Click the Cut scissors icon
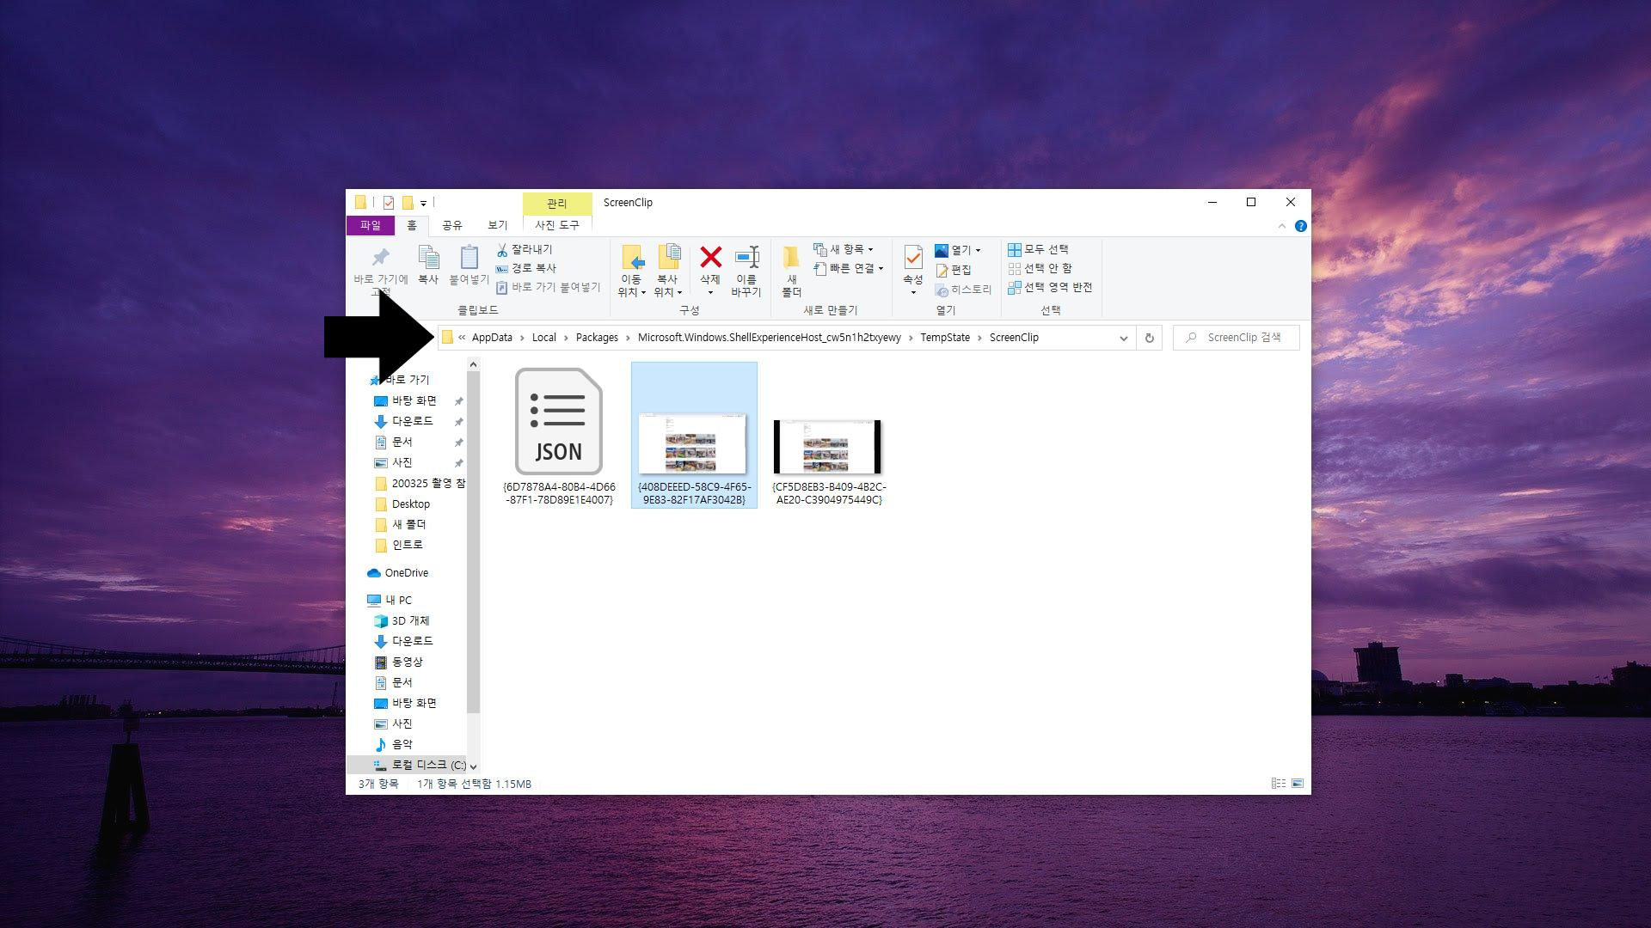The width and height of the screenshot is (1651, 928). [502, 249]
